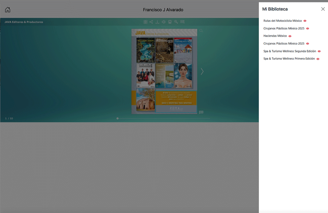The height and width of the screenshot is (213, 328).
Task: Click the page progress slider handle
Action: [117, 118]
